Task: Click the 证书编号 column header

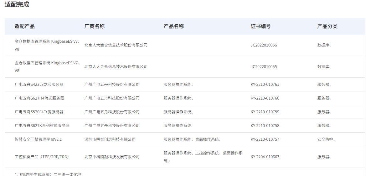Action: [x=260, y=26]
